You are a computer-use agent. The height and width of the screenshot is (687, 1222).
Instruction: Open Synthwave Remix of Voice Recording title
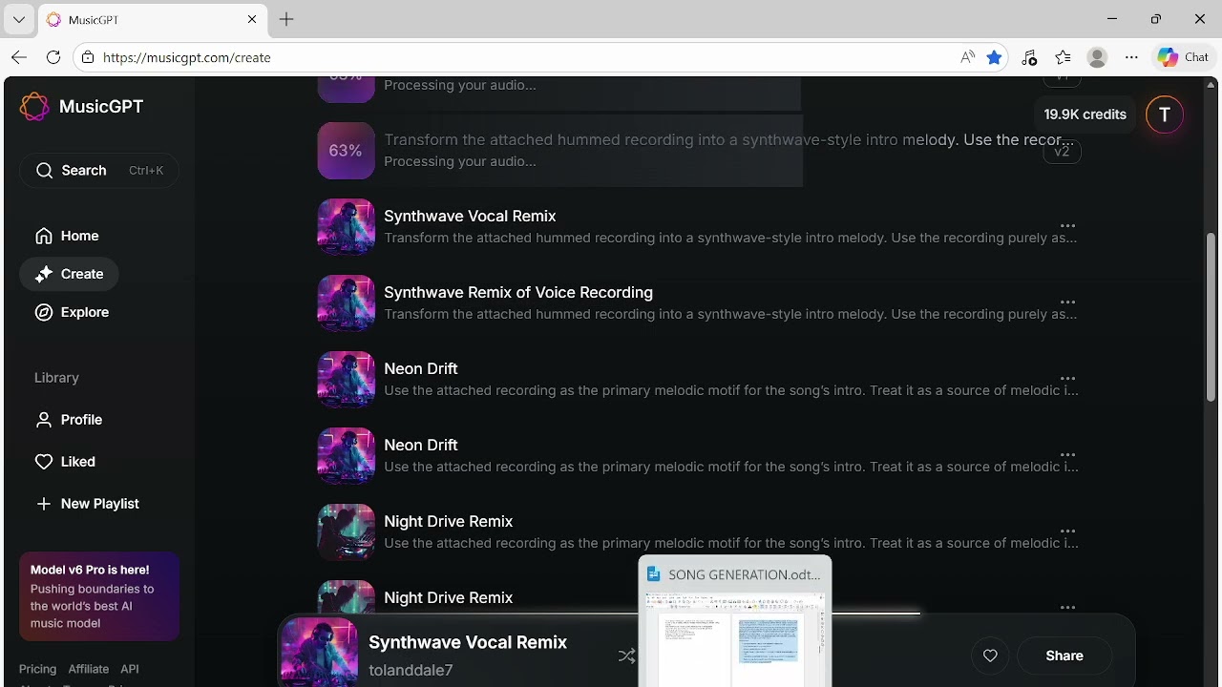click(x=518, y=293)
